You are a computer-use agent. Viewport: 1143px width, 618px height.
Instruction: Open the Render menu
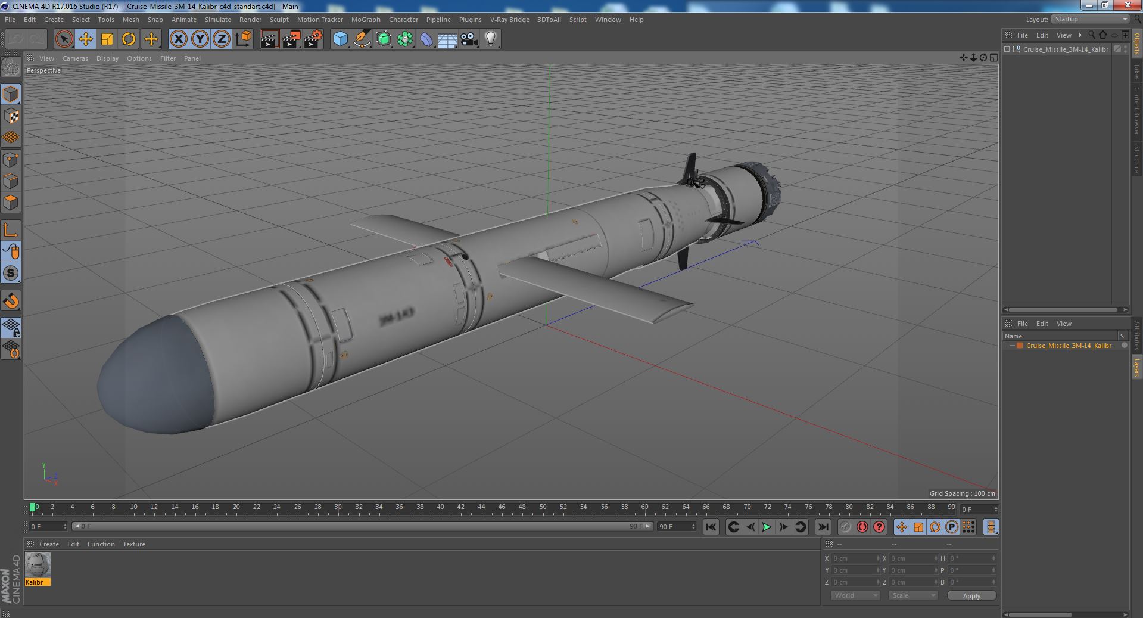[x=250, y=20]
